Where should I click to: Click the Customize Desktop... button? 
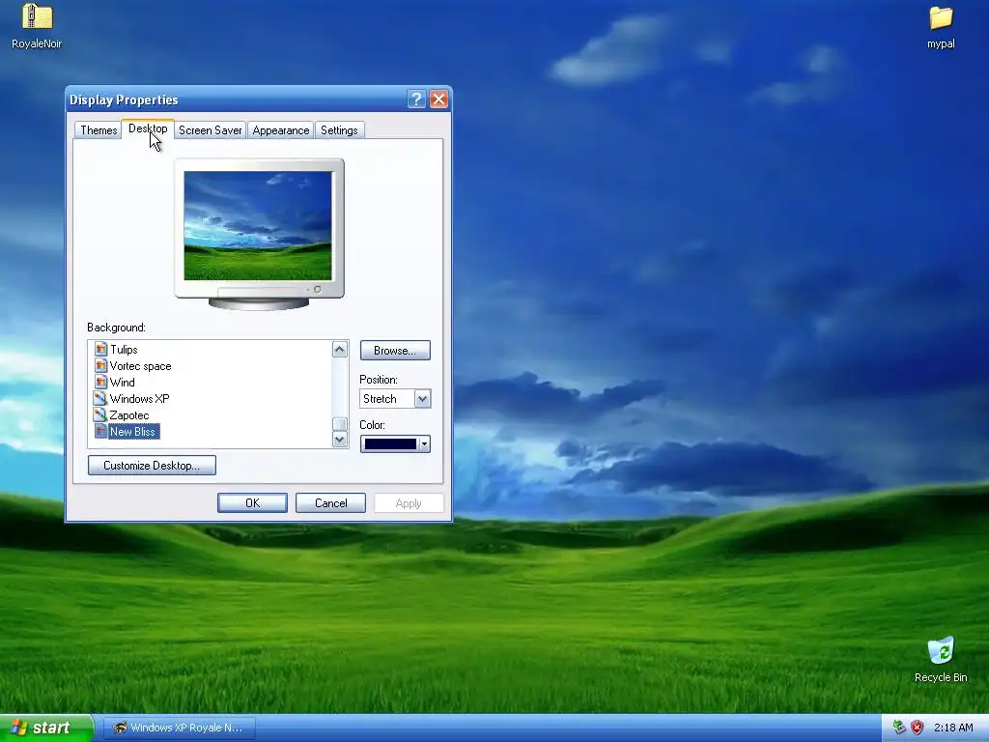tap(152, 465)
